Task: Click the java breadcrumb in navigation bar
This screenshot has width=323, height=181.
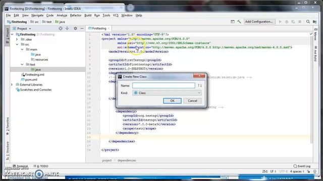Action: click(60, 22)
